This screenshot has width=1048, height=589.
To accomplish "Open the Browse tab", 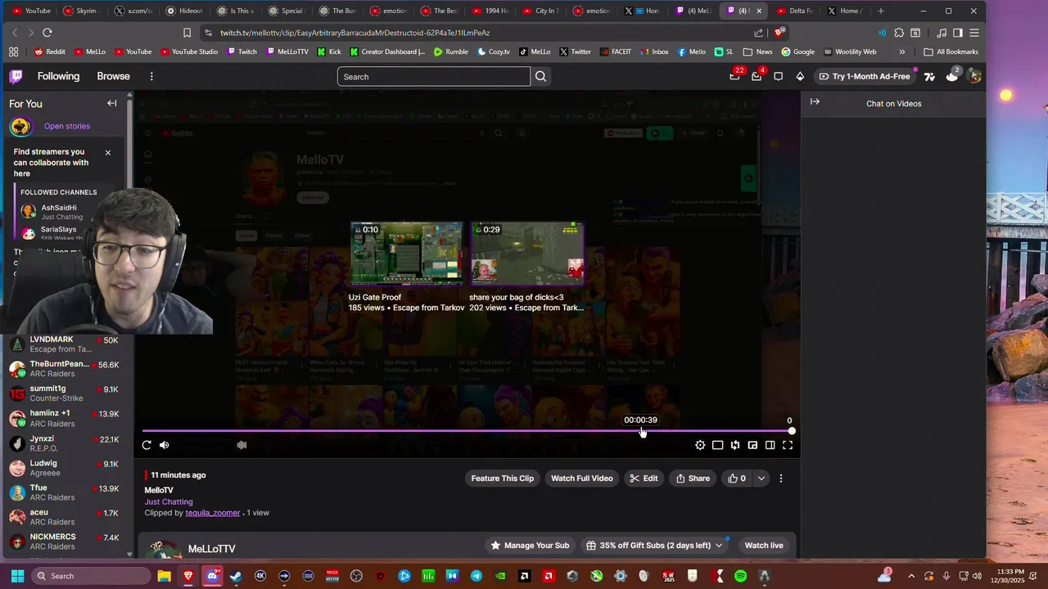I will coord(113,76).
